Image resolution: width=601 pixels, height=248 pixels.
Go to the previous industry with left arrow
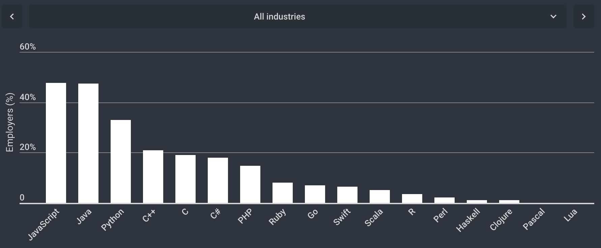[12, 17]
